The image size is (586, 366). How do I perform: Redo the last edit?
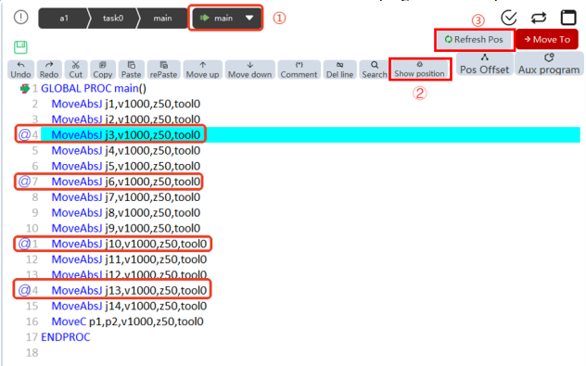tap(49, 69)
